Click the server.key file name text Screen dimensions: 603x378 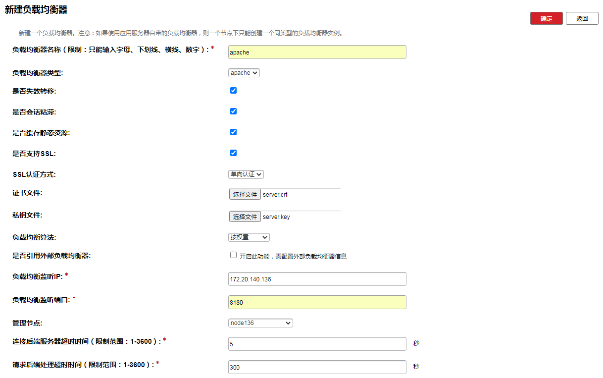pyautogui.click(x=276, y=217)
